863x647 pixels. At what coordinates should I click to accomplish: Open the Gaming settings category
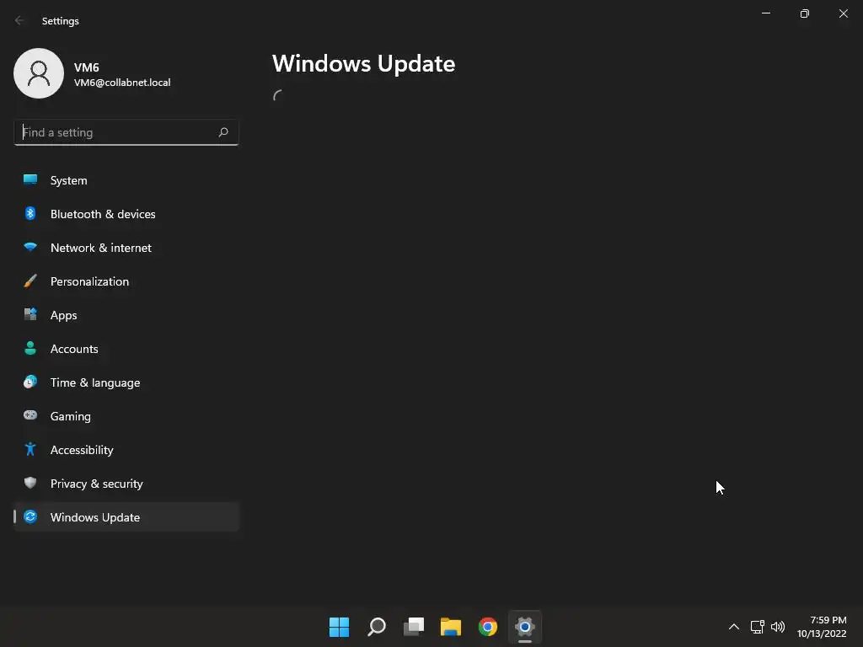coord(126,416)
